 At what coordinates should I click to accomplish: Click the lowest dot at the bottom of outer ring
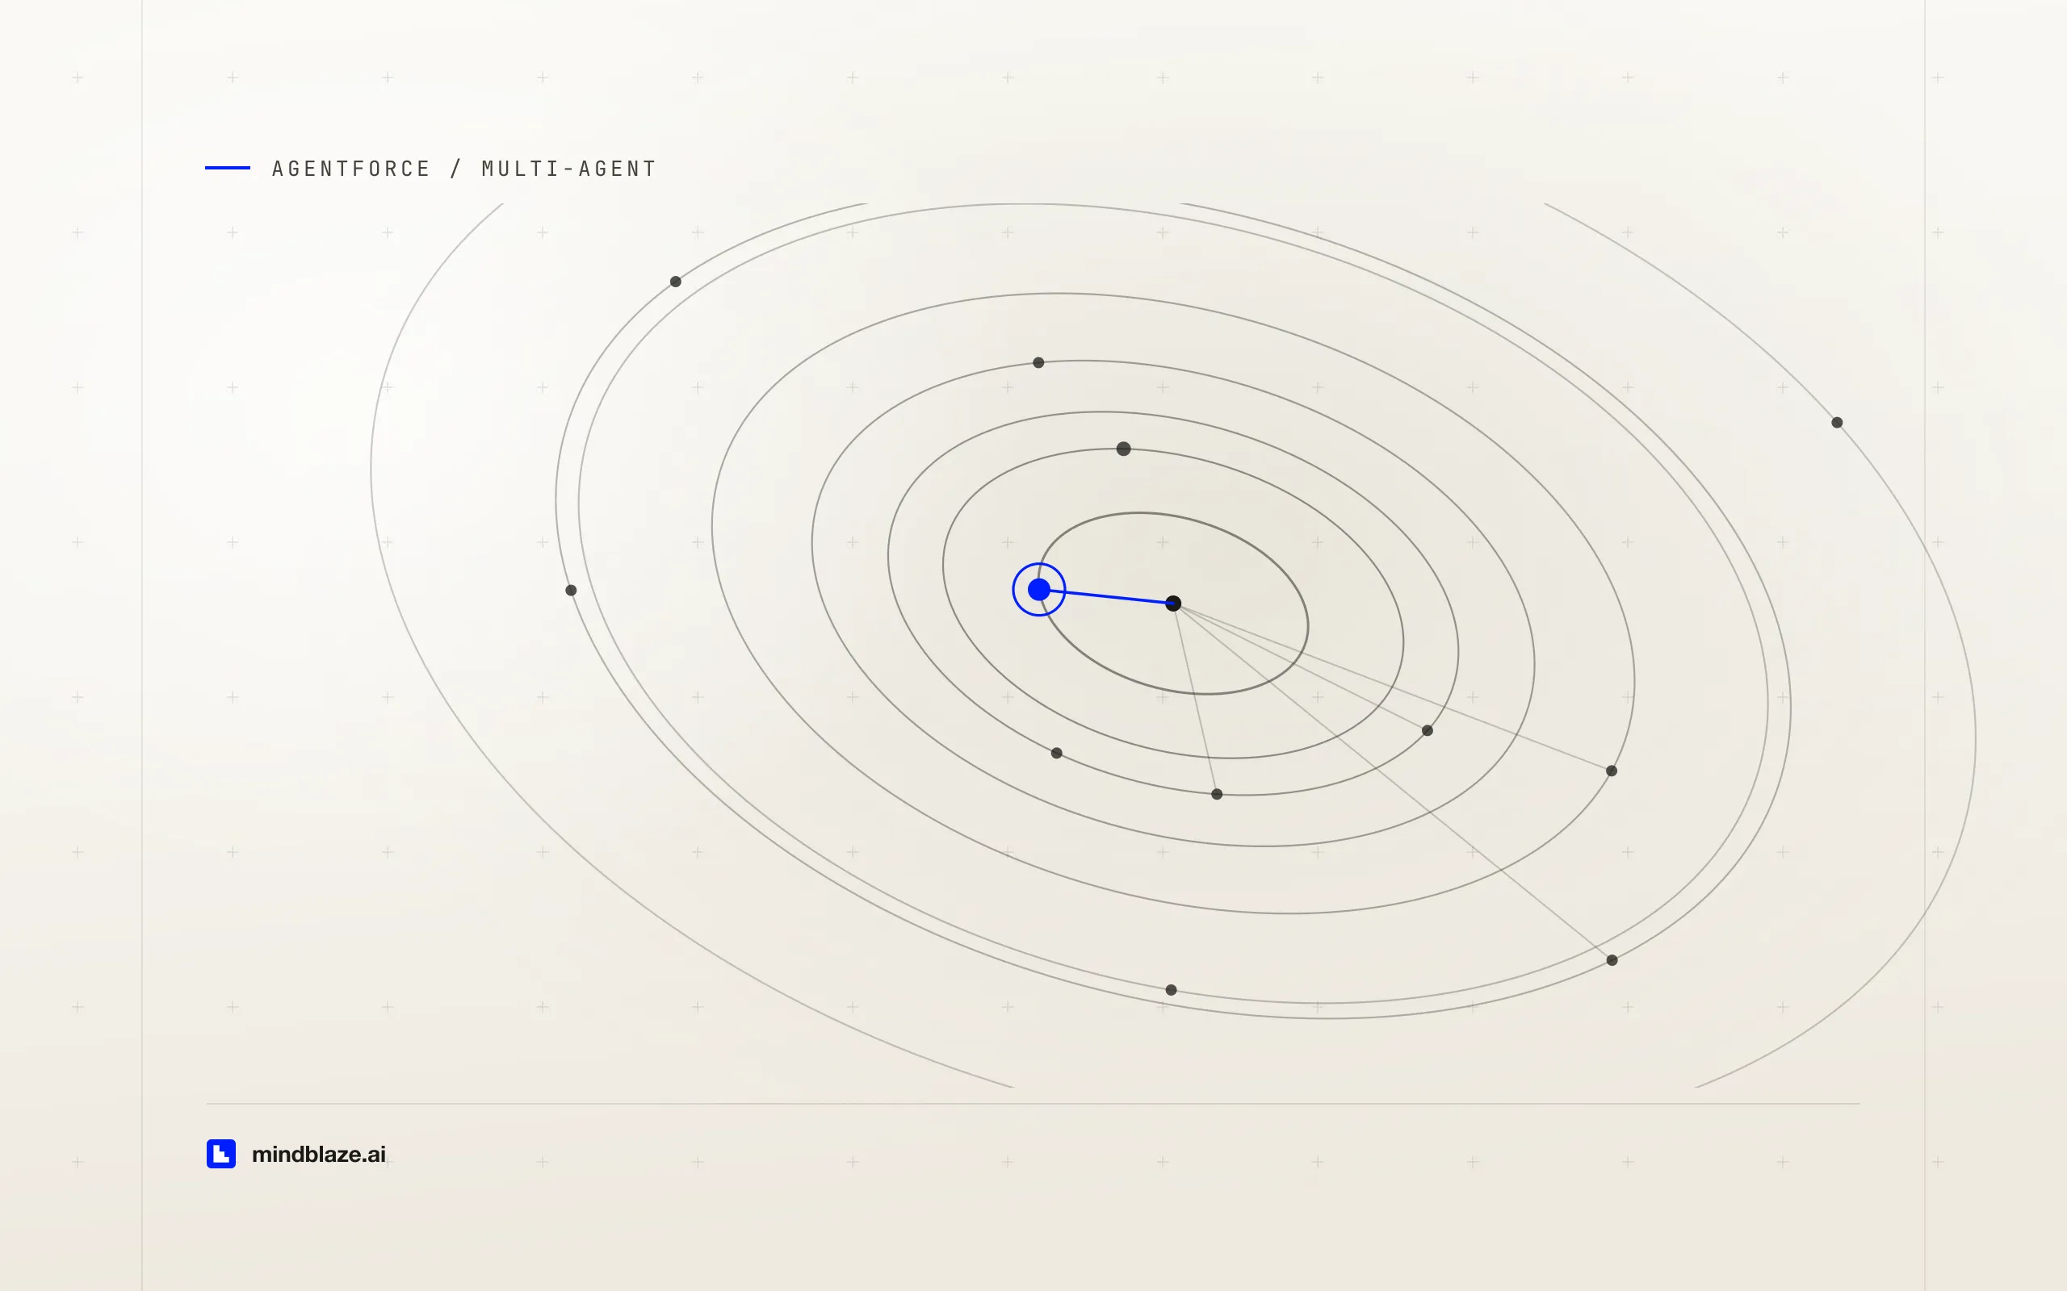1171,989
